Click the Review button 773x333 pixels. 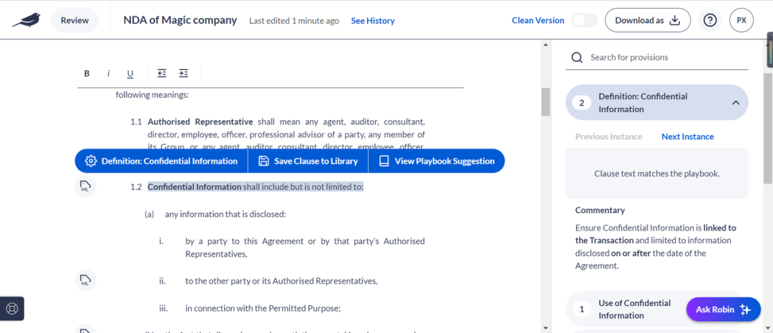tap(75, 20)
